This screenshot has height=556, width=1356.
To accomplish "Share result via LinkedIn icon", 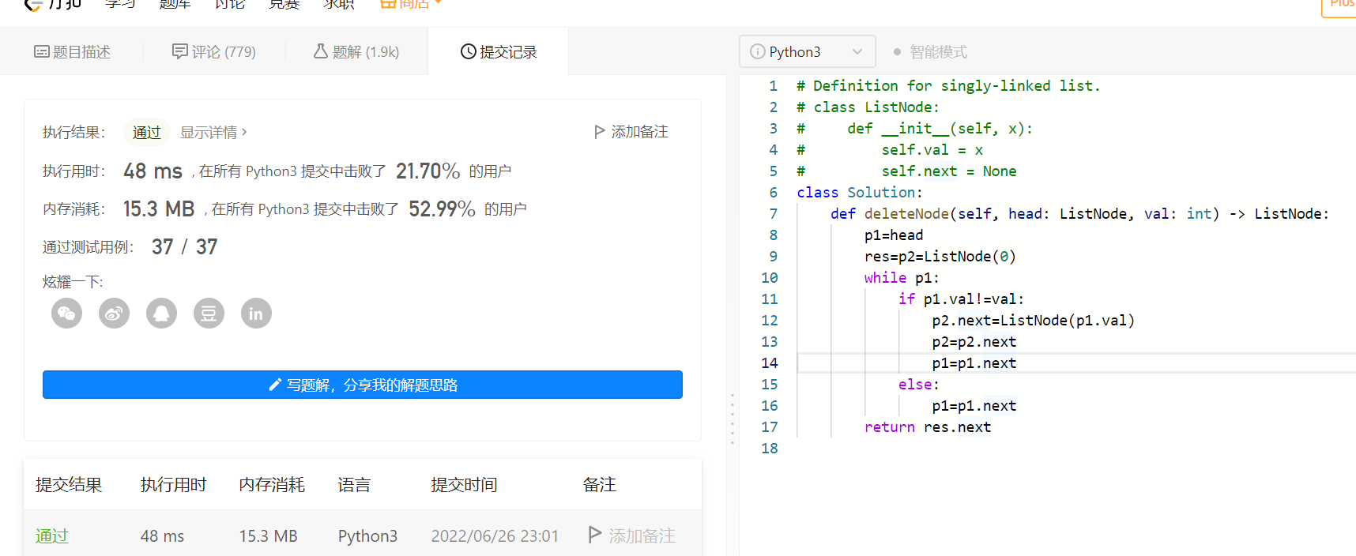I will (256, 314).
